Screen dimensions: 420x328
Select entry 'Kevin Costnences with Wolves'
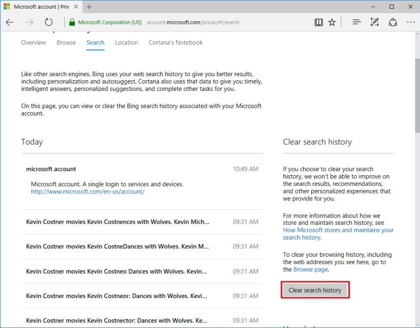coord(142,222)
